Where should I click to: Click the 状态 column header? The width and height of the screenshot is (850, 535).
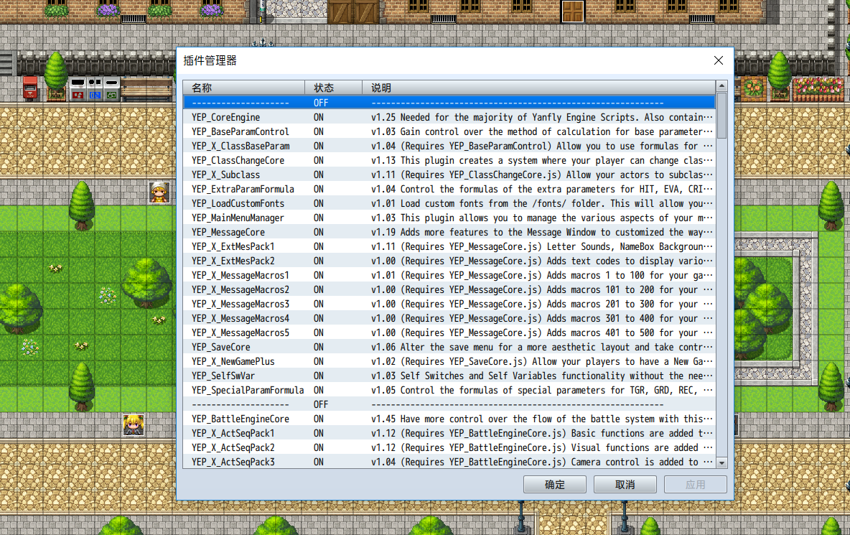[333, 88]
